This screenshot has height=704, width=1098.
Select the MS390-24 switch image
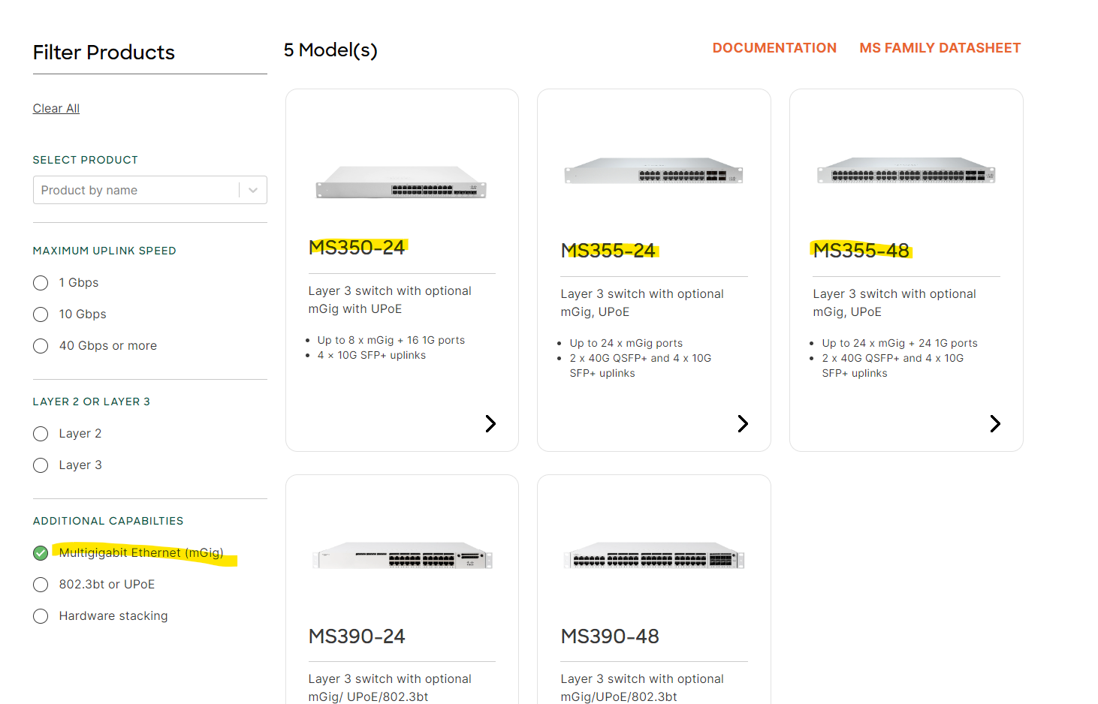(x=401, y=557)
